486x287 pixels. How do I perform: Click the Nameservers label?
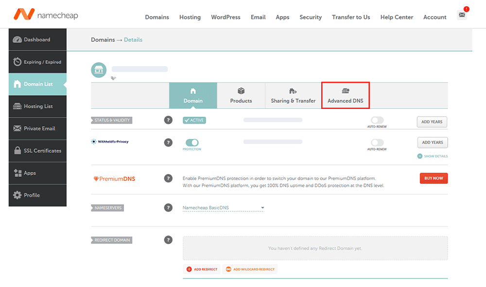coord(107,208)
